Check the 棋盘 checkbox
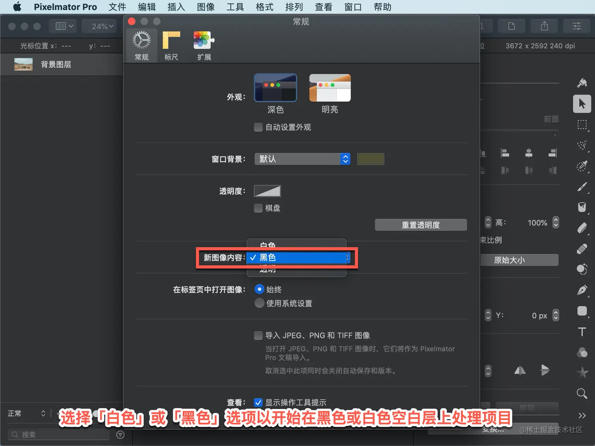Screen dimensions: 595x446 click(x=258, y=208)
